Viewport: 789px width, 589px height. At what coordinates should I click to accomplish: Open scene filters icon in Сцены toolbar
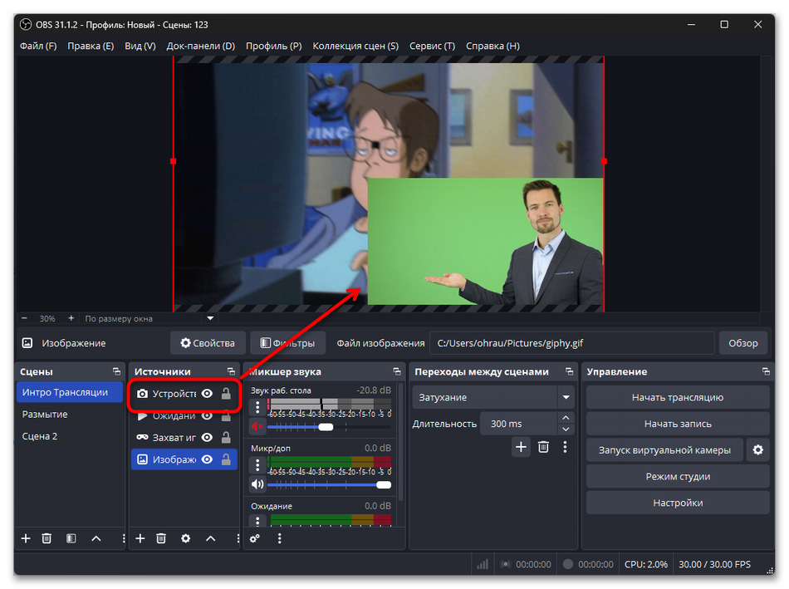pyautogui.click(x=71, y=538)
